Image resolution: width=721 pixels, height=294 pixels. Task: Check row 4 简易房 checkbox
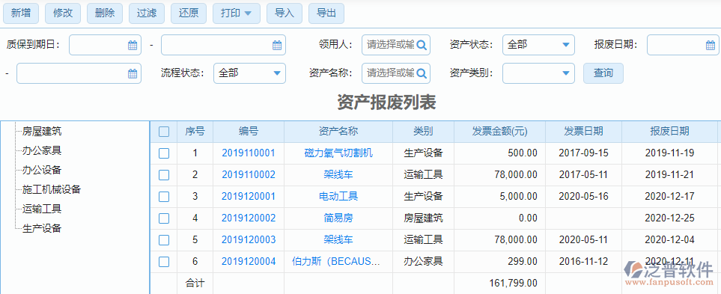(x=164, y=218)
